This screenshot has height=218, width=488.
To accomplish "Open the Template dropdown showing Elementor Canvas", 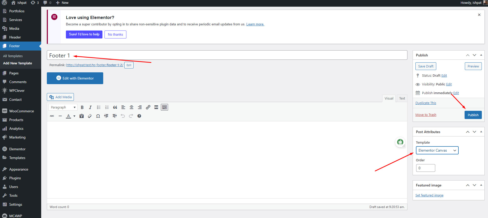I will (437, 150).
